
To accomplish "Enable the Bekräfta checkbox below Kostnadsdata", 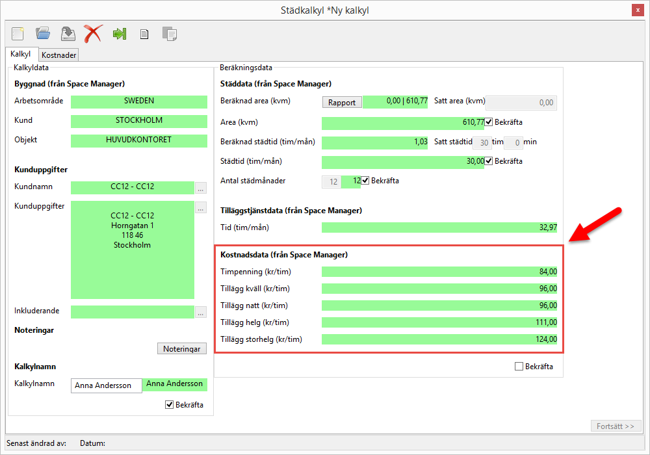I will pyautogui.click(x=519, y=367).
